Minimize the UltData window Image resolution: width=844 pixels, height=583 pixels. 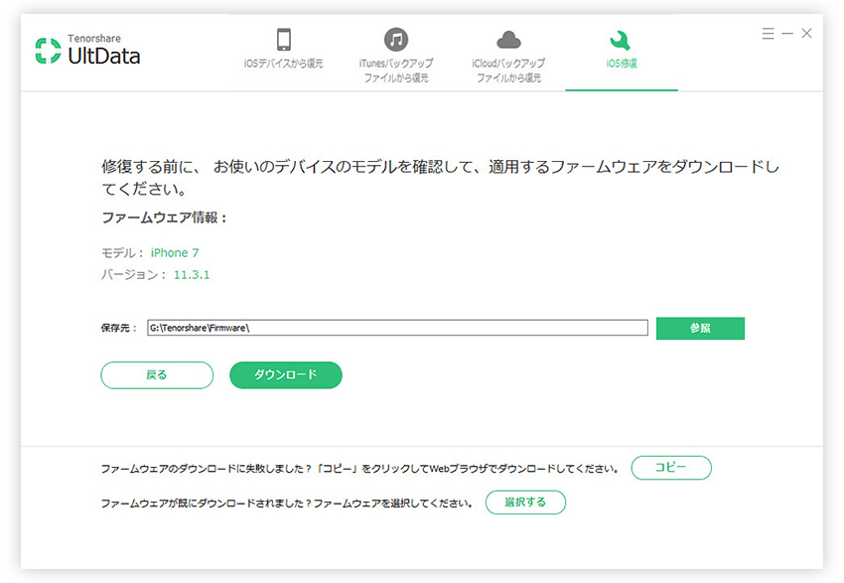tap(787, 34)
